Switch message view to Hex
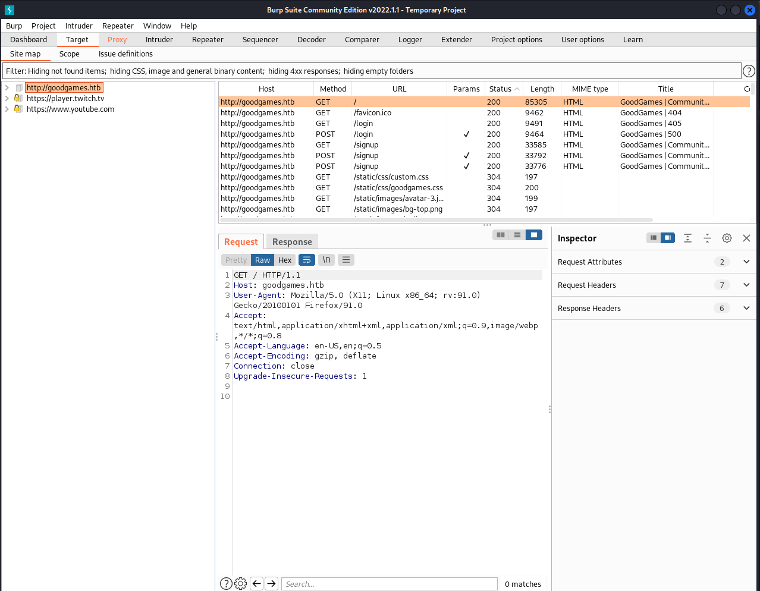 click(285, 260)
